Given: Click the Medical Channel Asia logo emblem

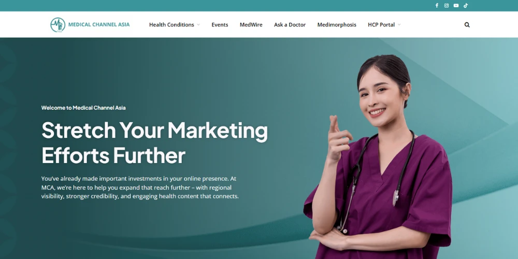Looking at the screenshot, I should [x=58, y=25].
